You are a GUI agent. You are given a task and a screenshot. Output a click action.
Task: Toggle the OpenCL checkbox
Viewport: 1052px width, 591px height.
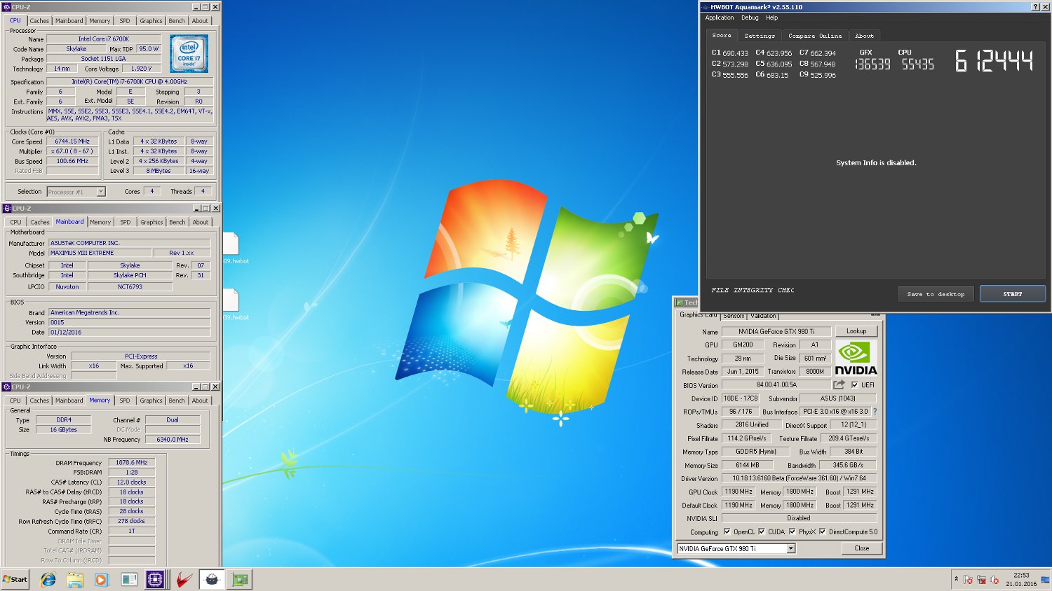(727, 531)
